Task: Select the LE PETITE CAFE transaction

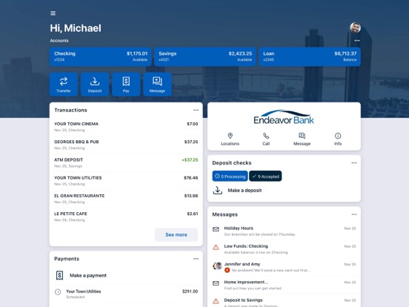Action: point(126,217)
